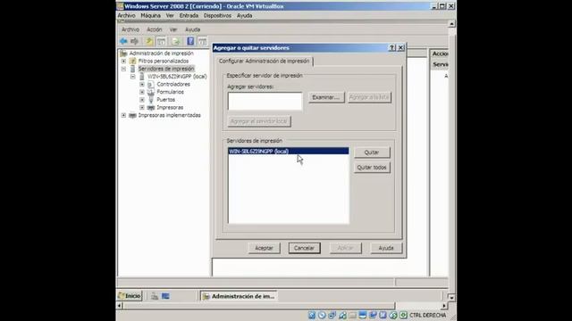The height and width of the screenshot is (321, 572).
Task: Select the Configurar Administración de impresión tab
Action: (265, 62)
